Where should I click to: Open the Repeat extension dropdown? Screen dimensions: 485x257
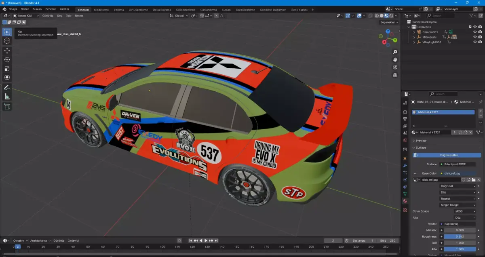point(458,198)
